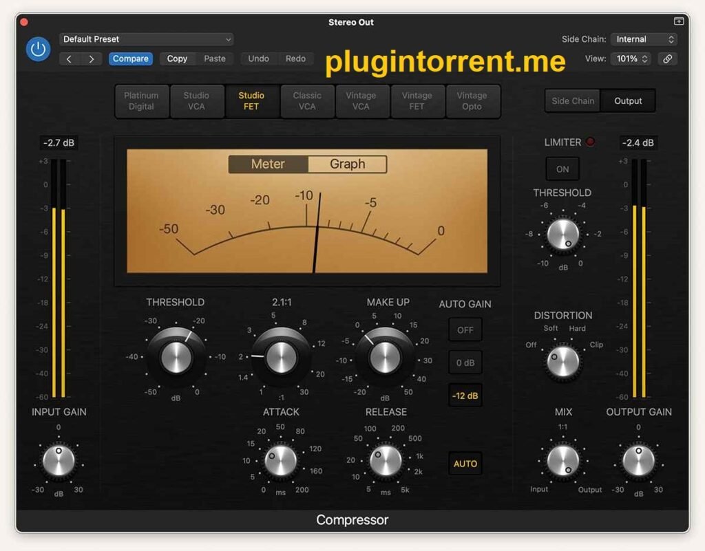Image resolution: width=705 pixels, height=551 pixels.
Task: Toggle the plugin power button
Action: point(39,49)
